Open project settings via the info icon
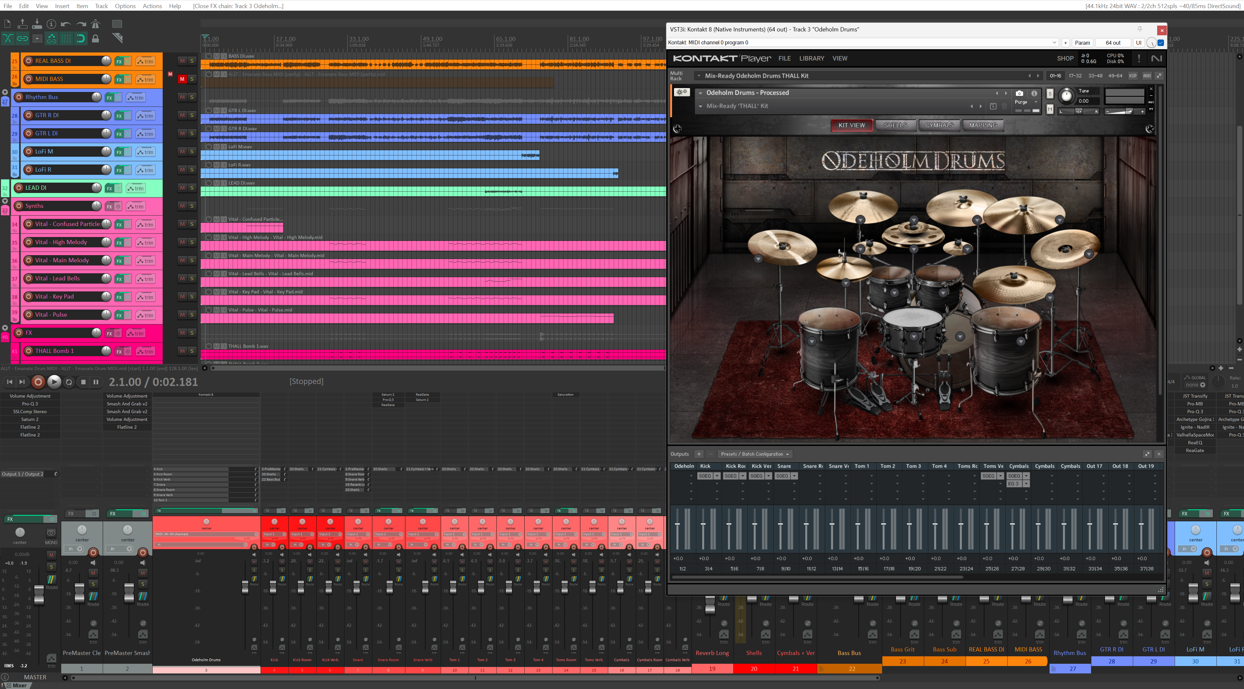 [51, 24]
